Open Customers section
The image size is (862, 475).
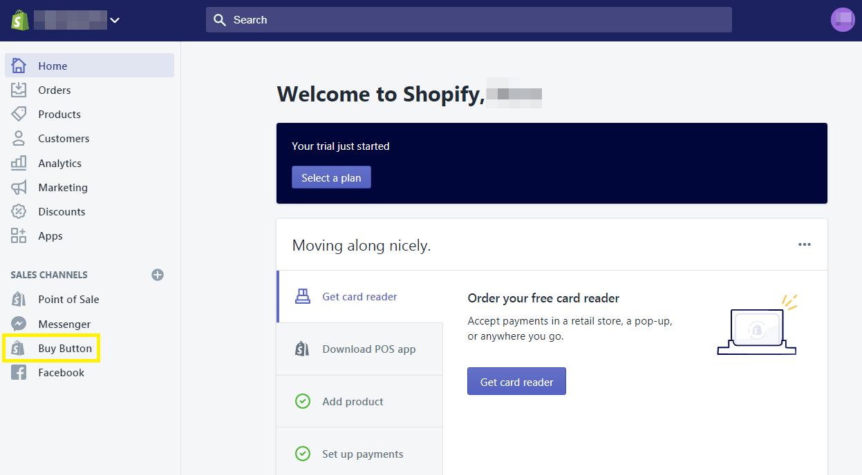[64, 139]
